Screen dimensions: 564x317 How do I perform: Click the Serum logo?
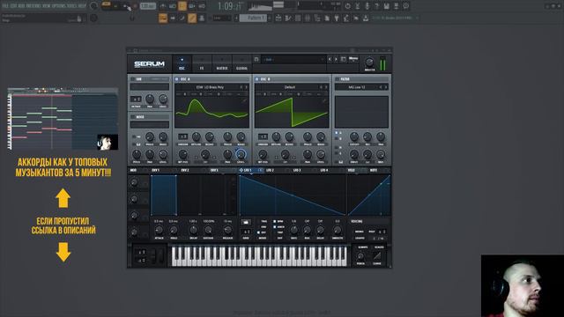[149, 64]
